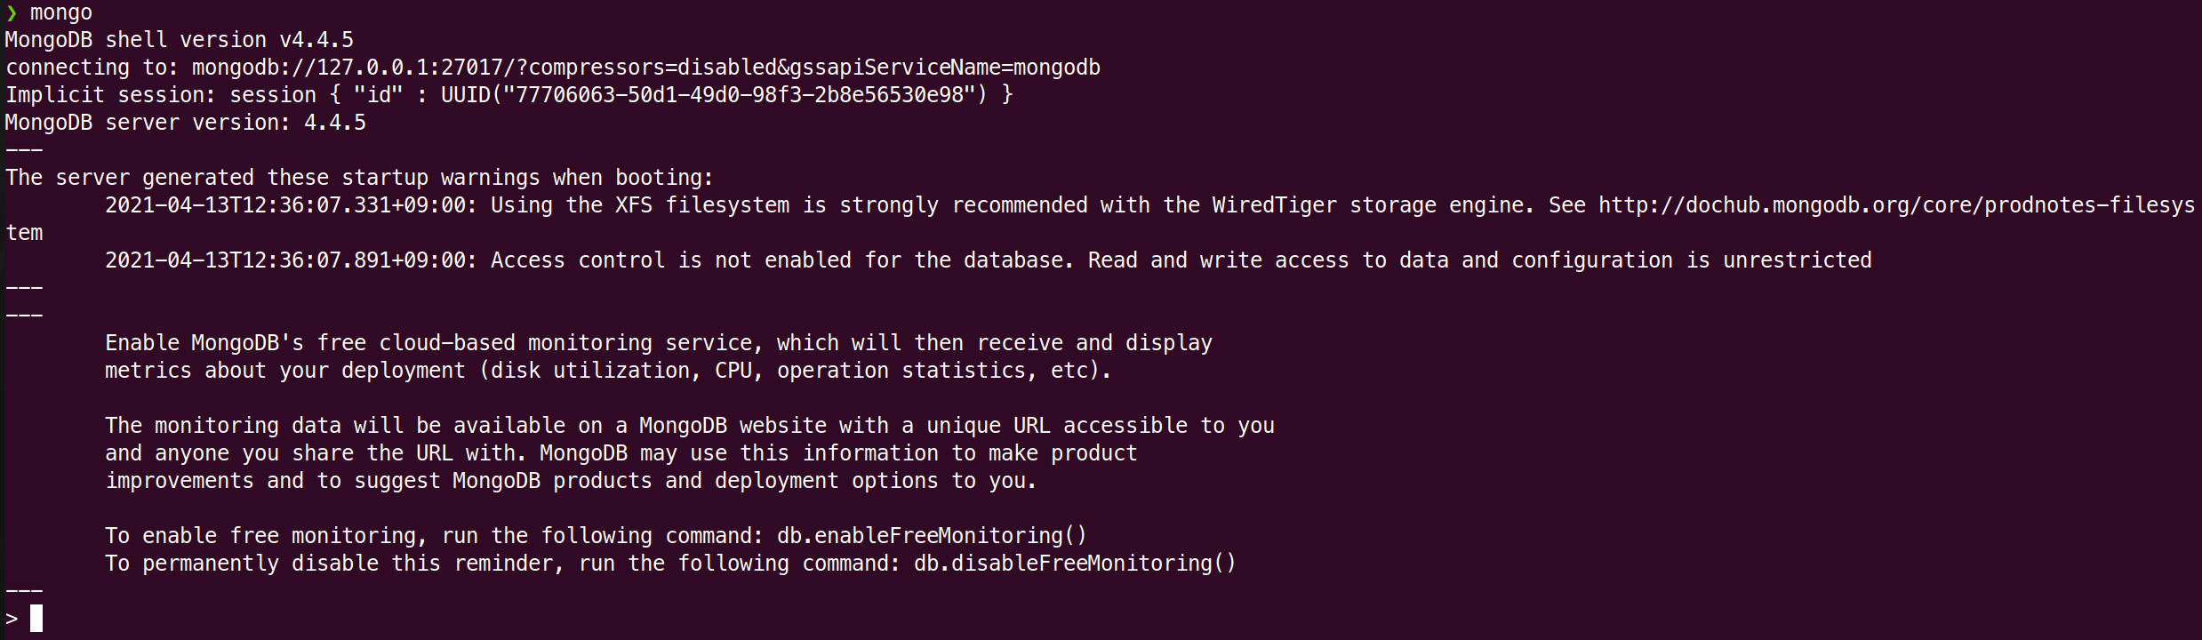2202x640 pixels.
Task: Click the green prompt arrow before mongo
Action: 12,13
